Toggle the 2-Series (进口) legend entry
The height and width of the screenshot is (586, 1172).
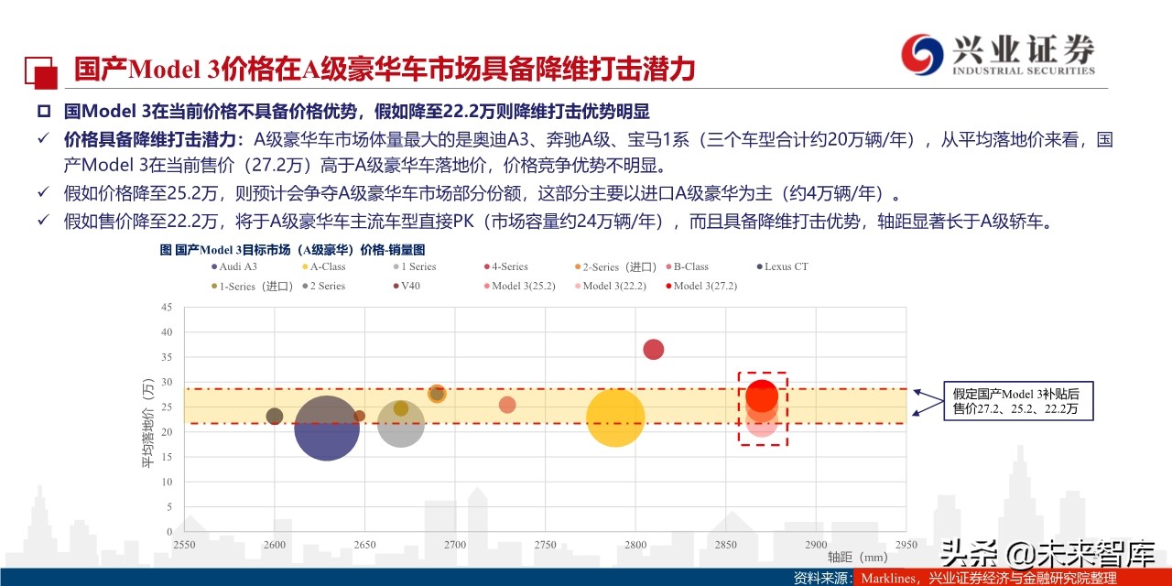pyautogui.click(x=577, y=266)
